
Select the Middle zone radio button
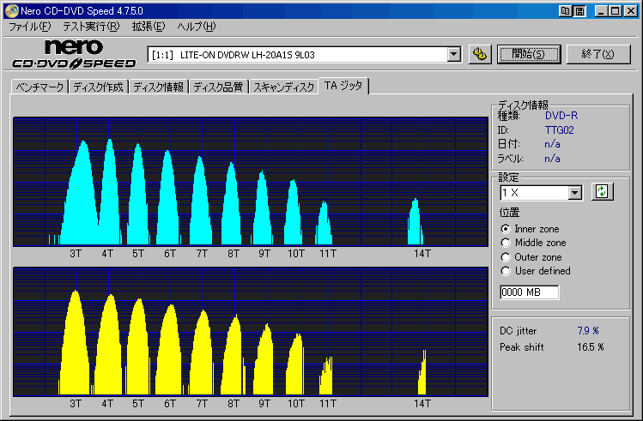505,243
